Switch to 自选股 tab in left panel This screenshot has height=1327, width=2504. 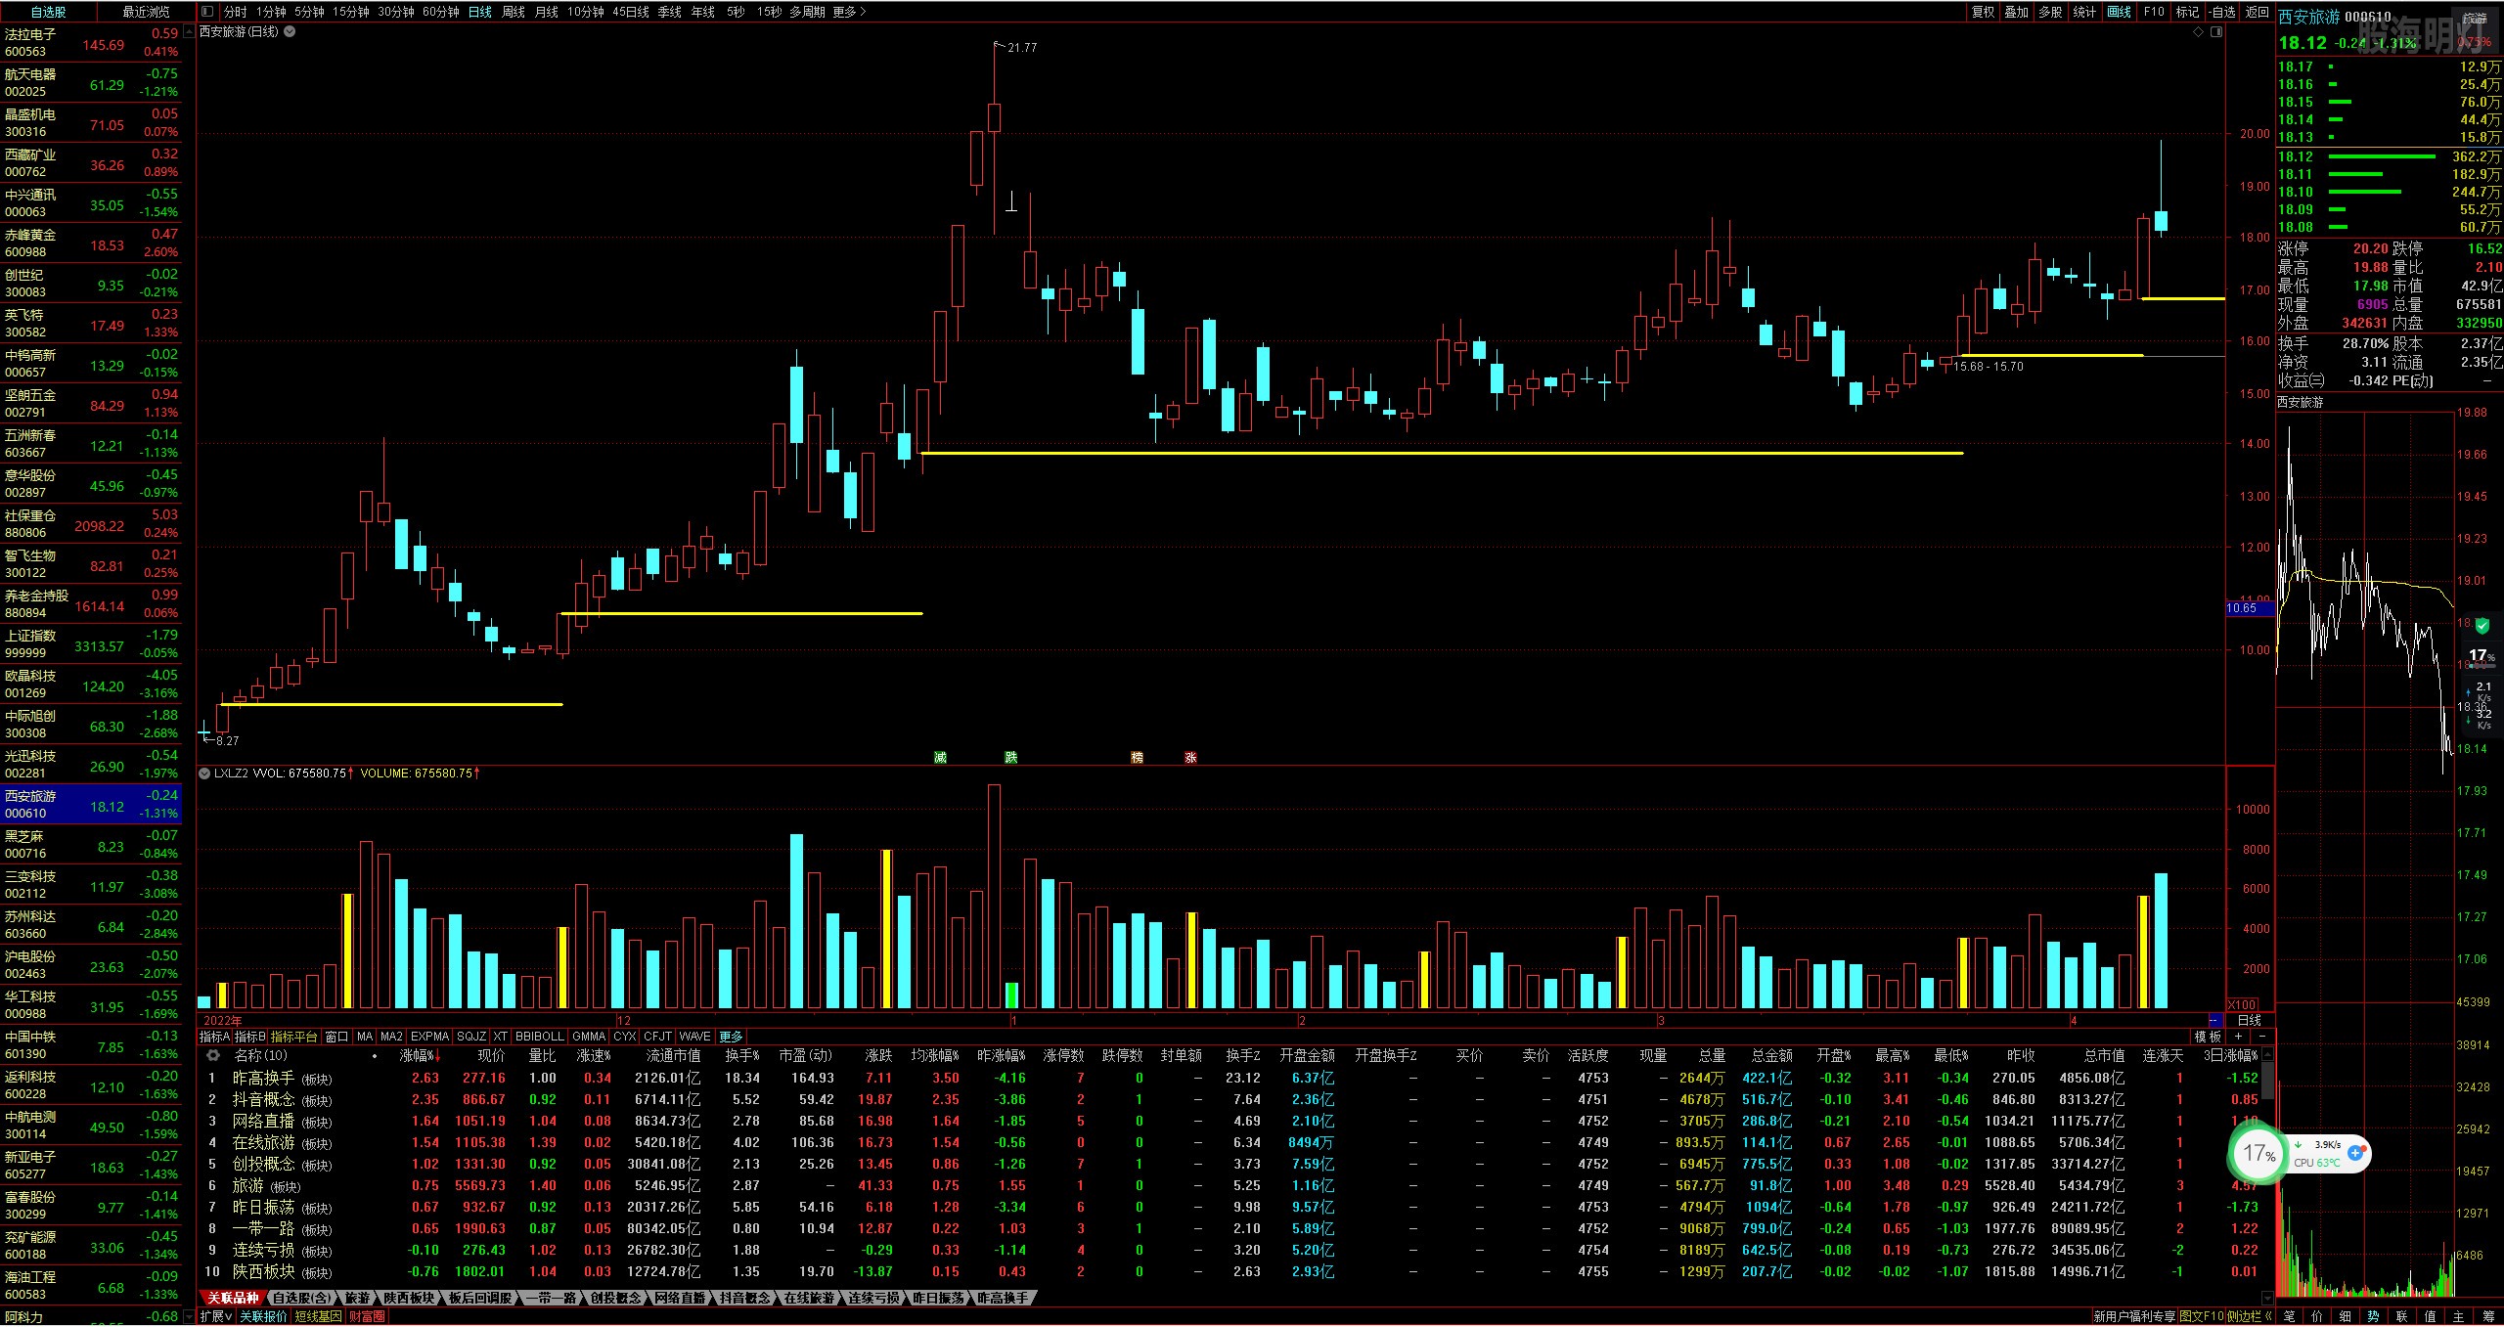pyautogui.click(x=49, y=12)
